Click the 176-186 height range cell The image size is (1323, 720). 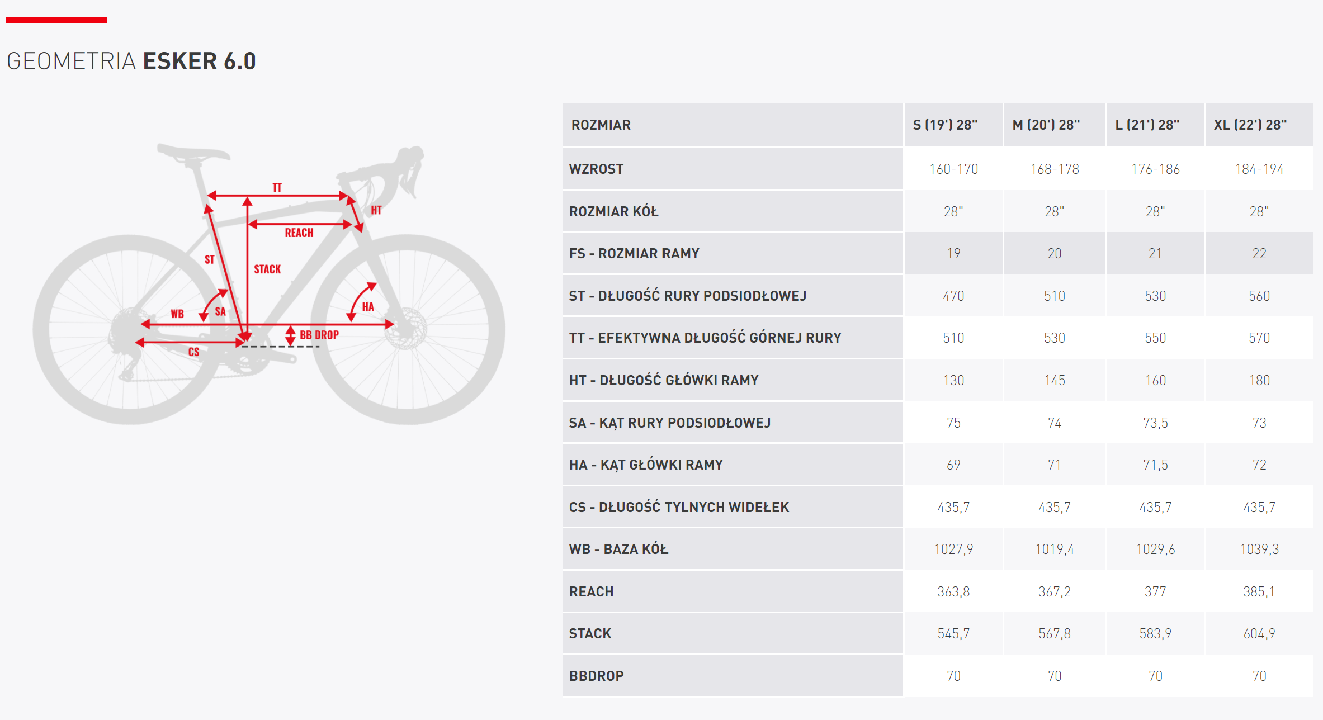click(1155, 169)
